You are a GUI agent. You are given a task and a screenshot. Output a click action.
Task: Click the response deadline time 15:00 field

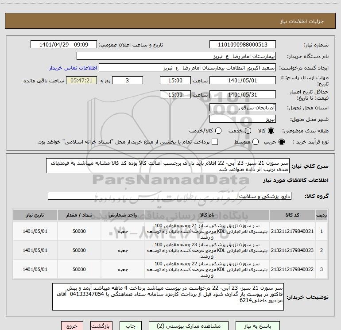[x=175, y=80]
